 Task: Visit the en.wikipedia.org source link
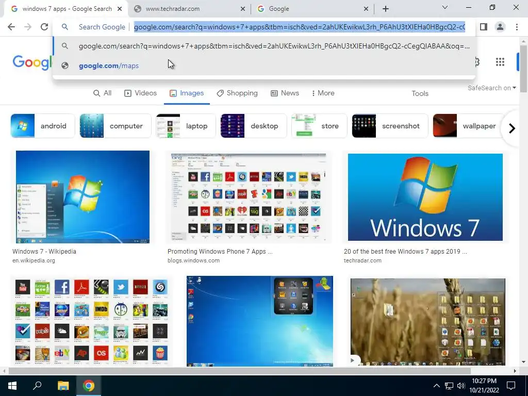pyautogui.click(x=34, y=260)
